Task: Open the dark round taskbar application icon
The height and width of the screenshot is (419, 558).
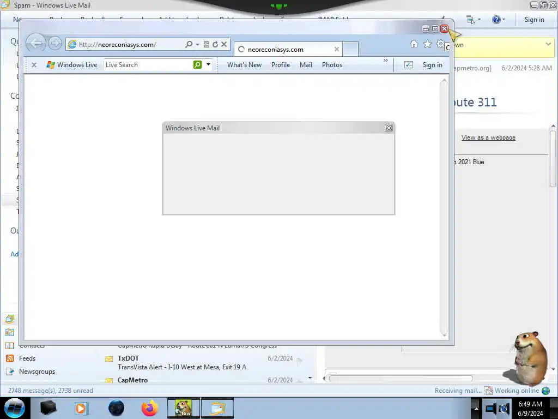Action: coord(117,408)
